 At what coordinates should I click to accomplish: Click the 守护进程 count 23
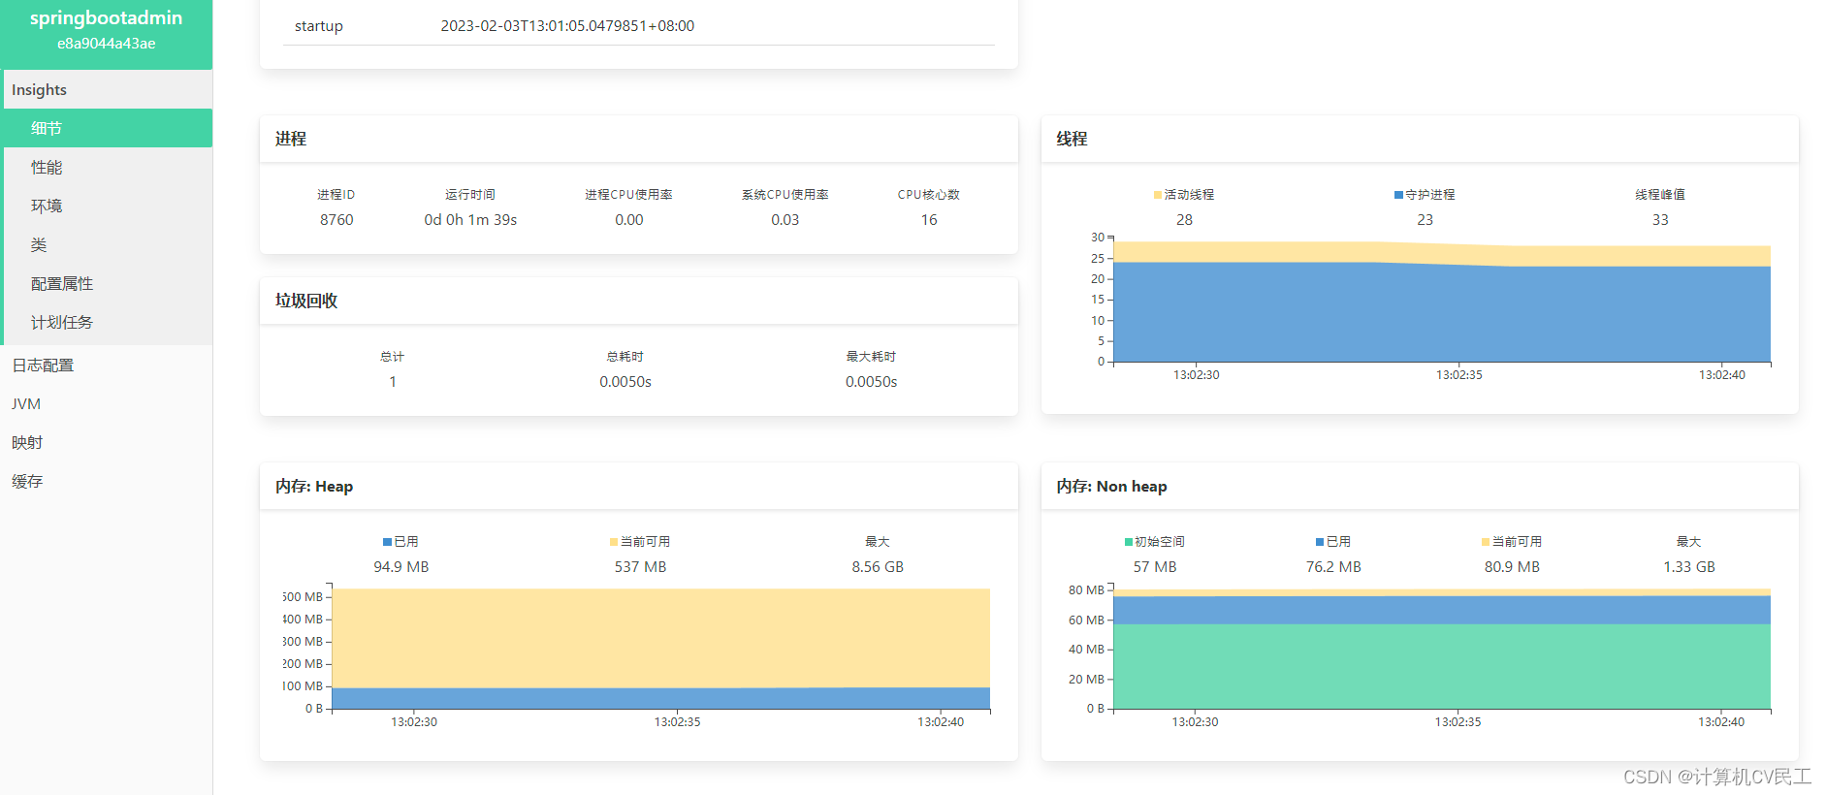1425,220
